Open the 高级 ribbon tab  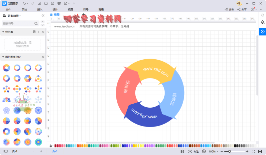(101, 10)
